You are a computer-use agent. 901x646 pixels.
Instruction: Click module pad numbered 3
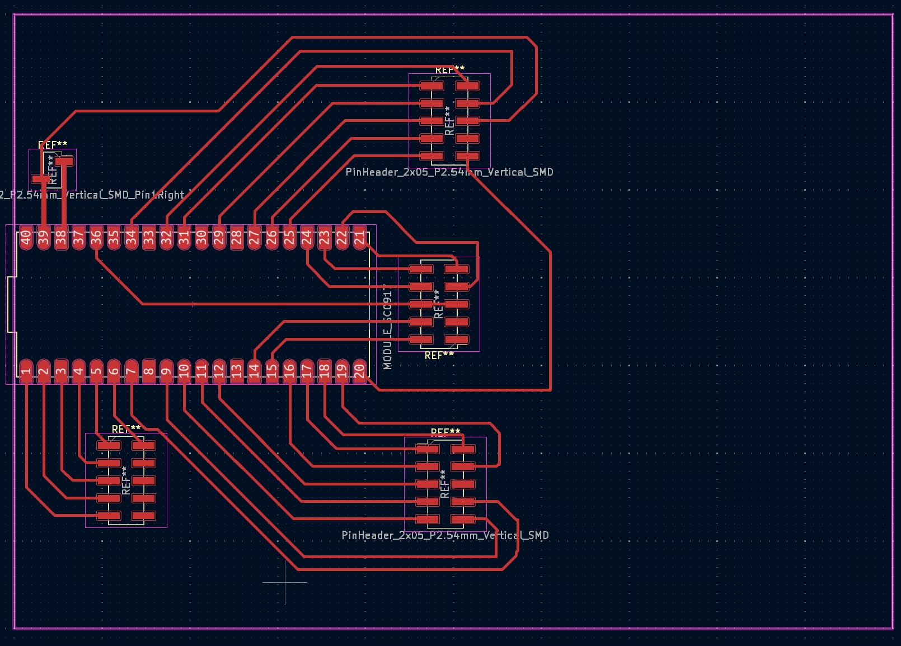(61, 371)
